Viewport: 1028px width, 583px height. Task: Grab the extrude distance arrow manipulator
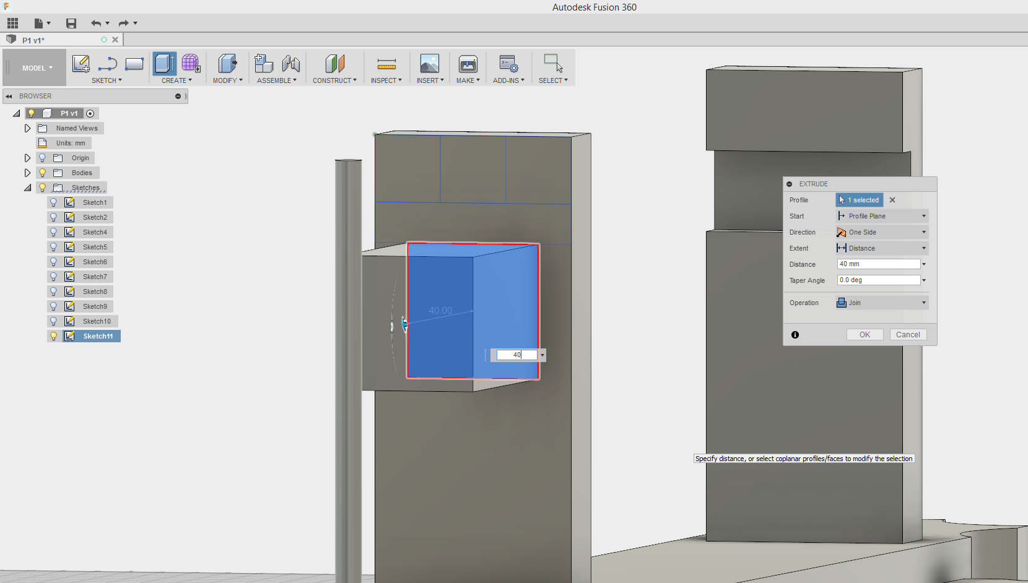click(404, 323)
